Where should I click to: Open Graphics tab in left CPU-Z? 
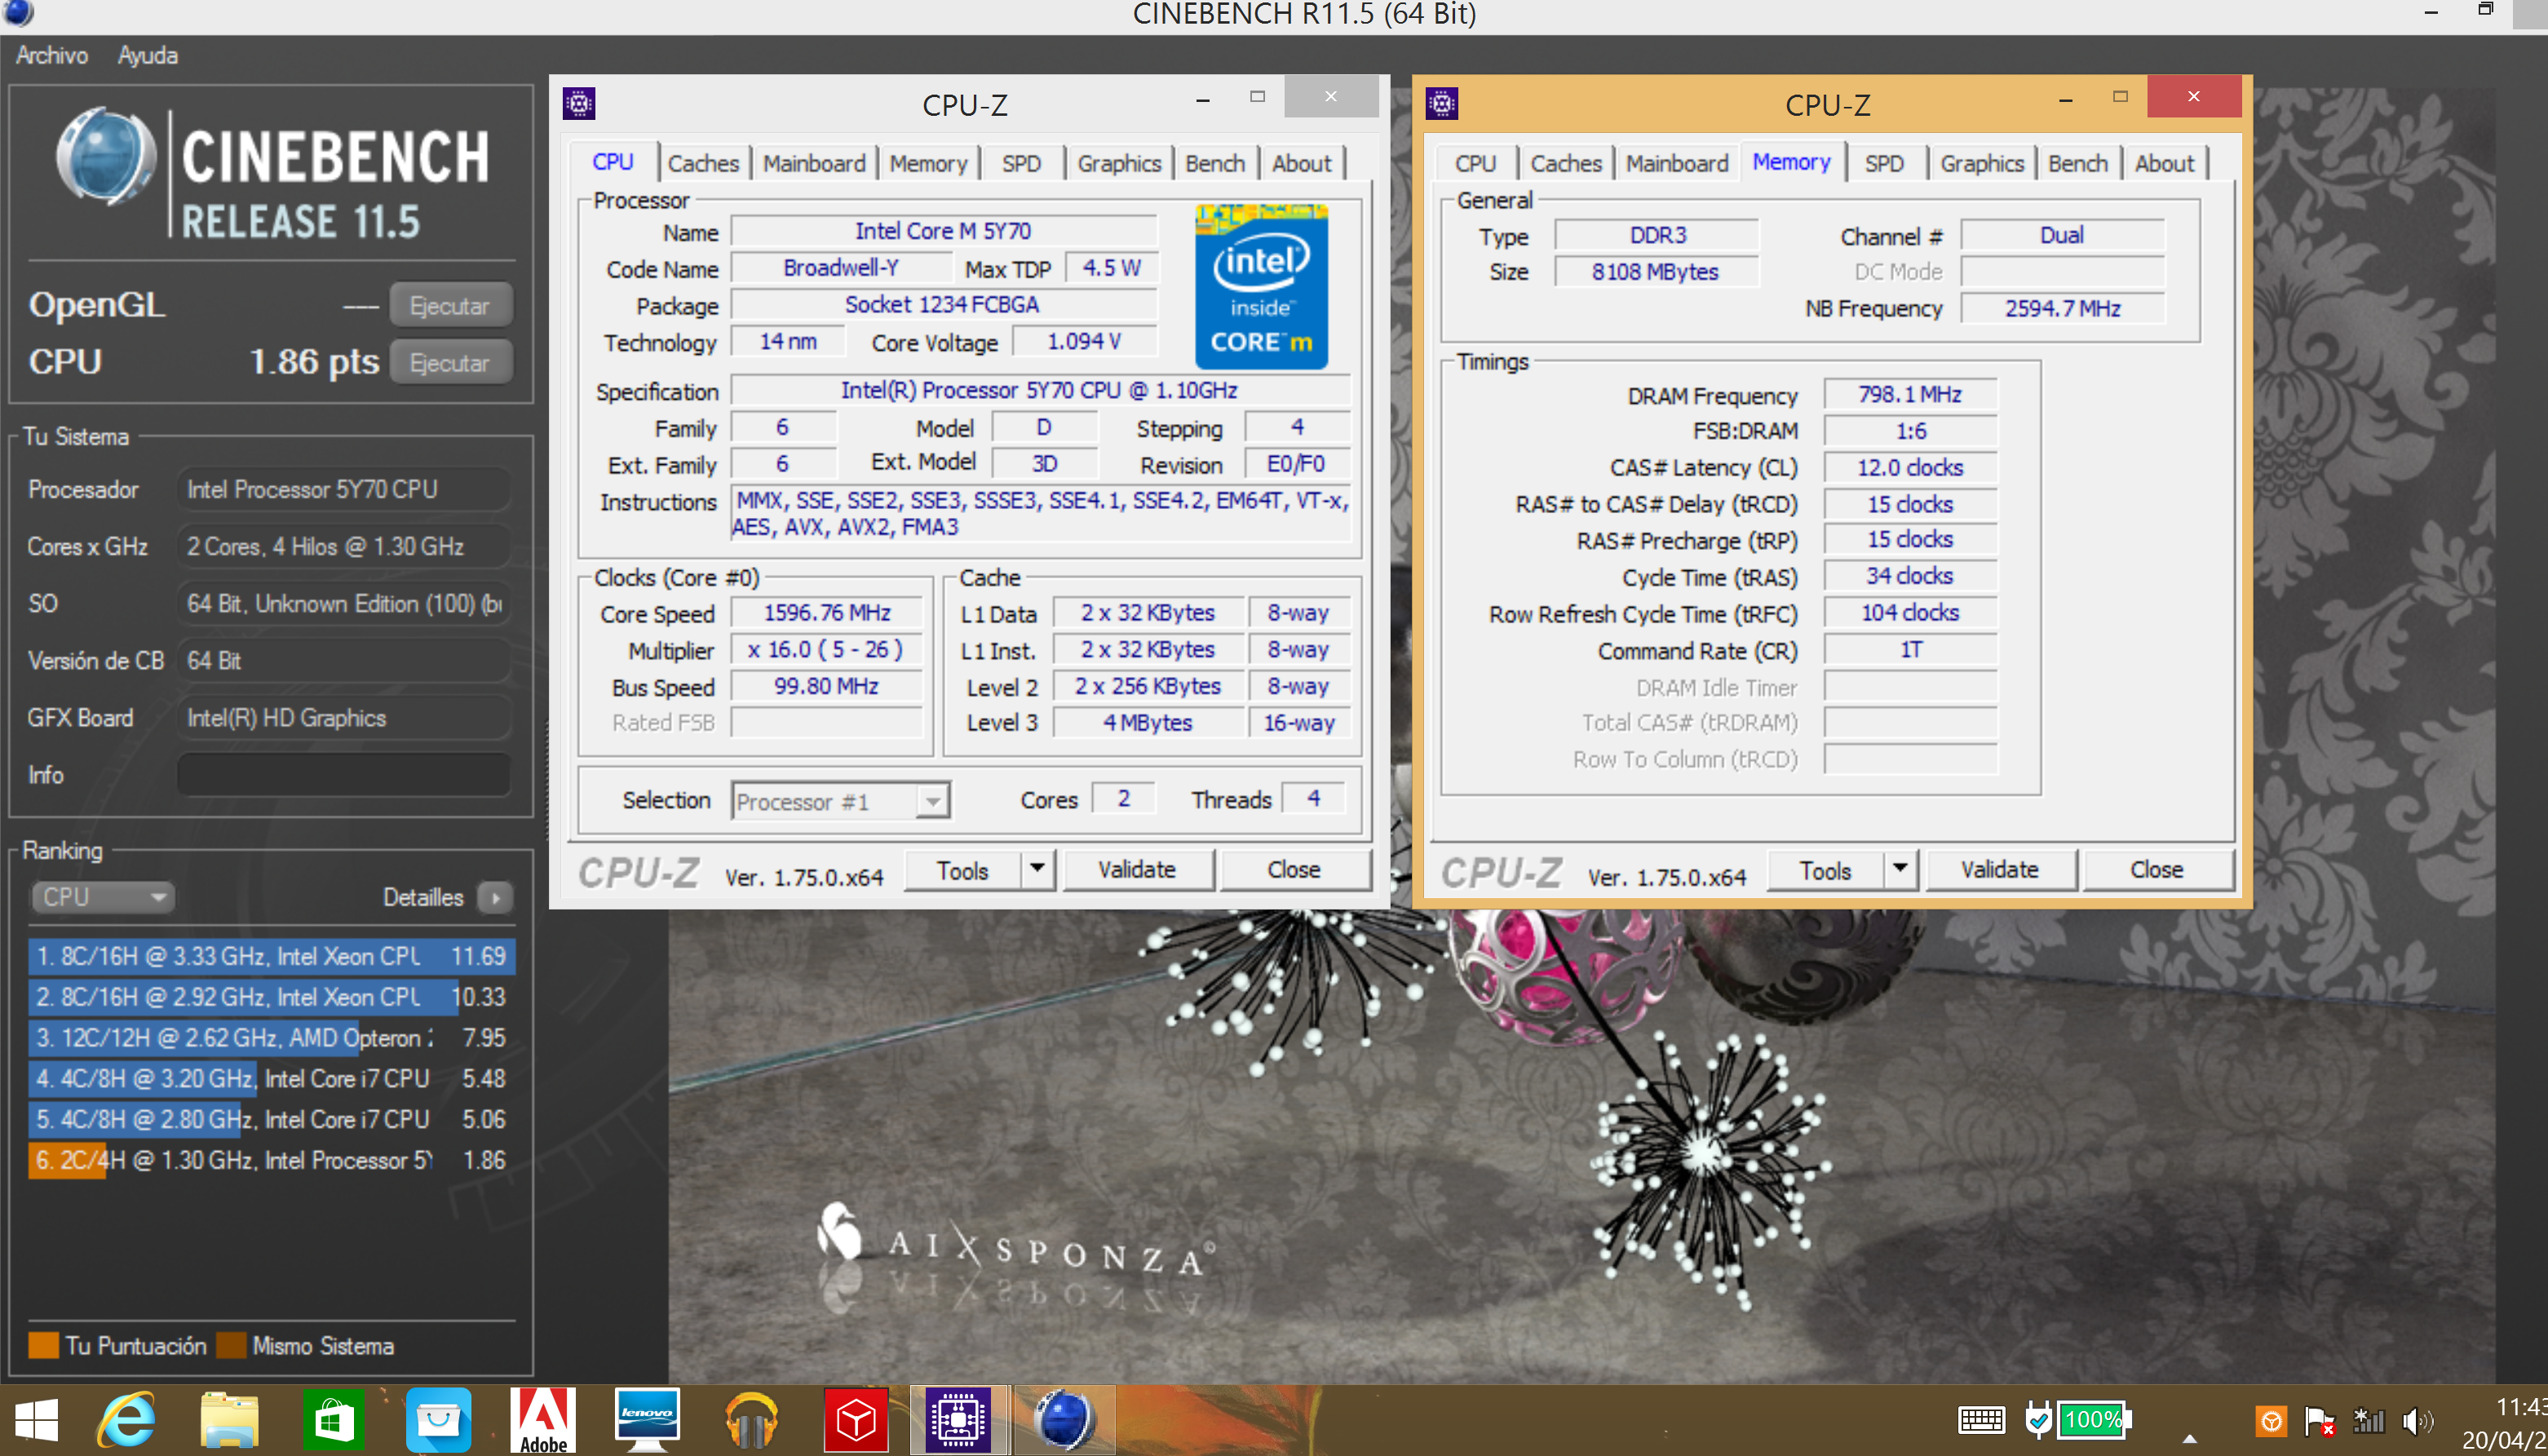pyautogui.click(x=1118, y=163)
